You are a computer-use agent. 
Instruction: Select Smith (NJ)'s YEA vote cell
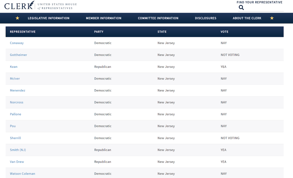click(x=223, y=150)
